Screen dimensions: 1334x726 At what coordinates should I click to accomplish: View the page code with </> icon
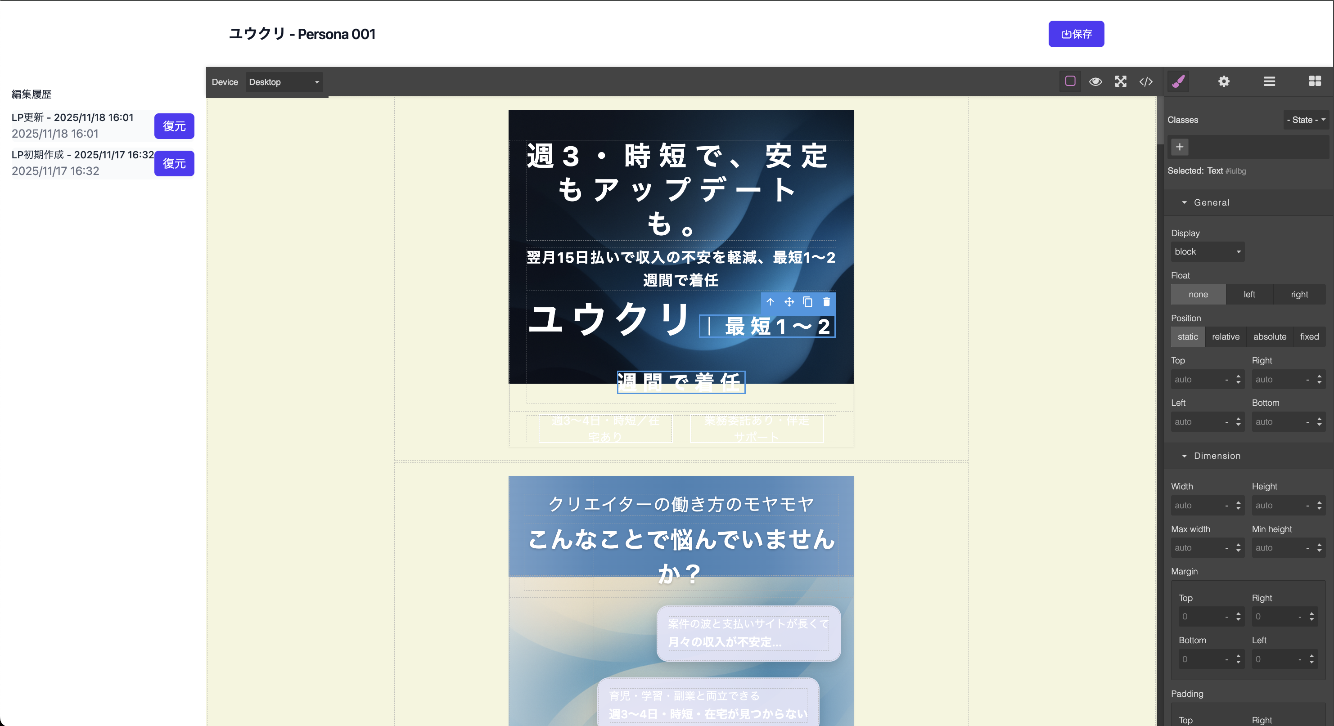[x=1146, y=81]
